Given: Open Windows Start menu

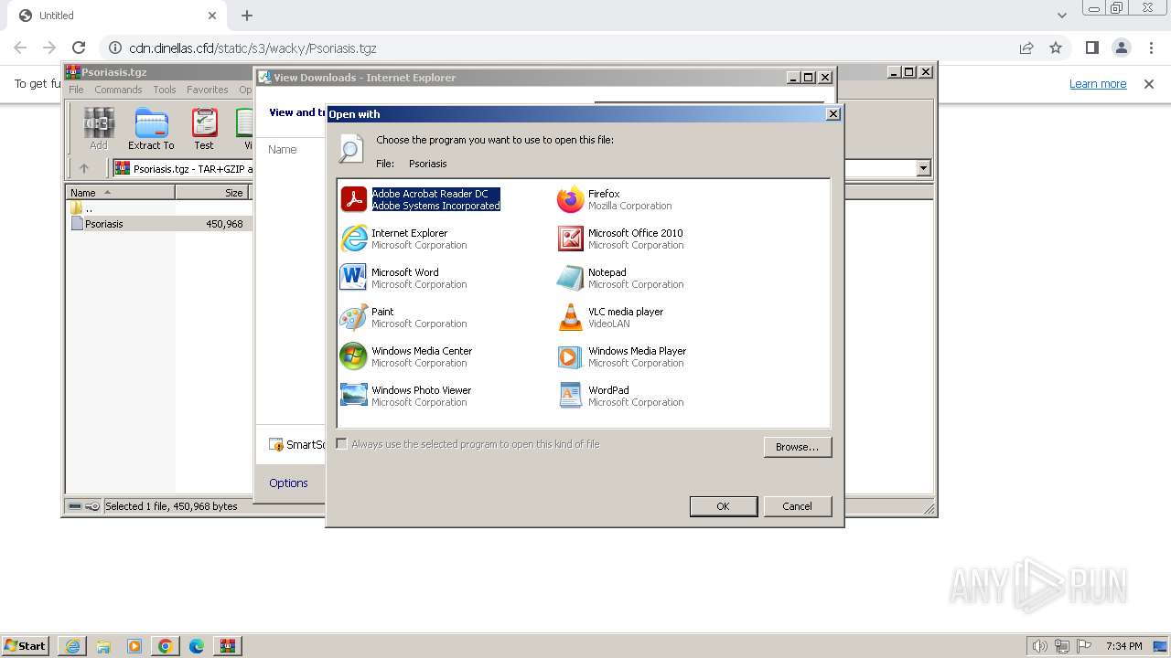Looking at the screenshot, I should point(26,646).
